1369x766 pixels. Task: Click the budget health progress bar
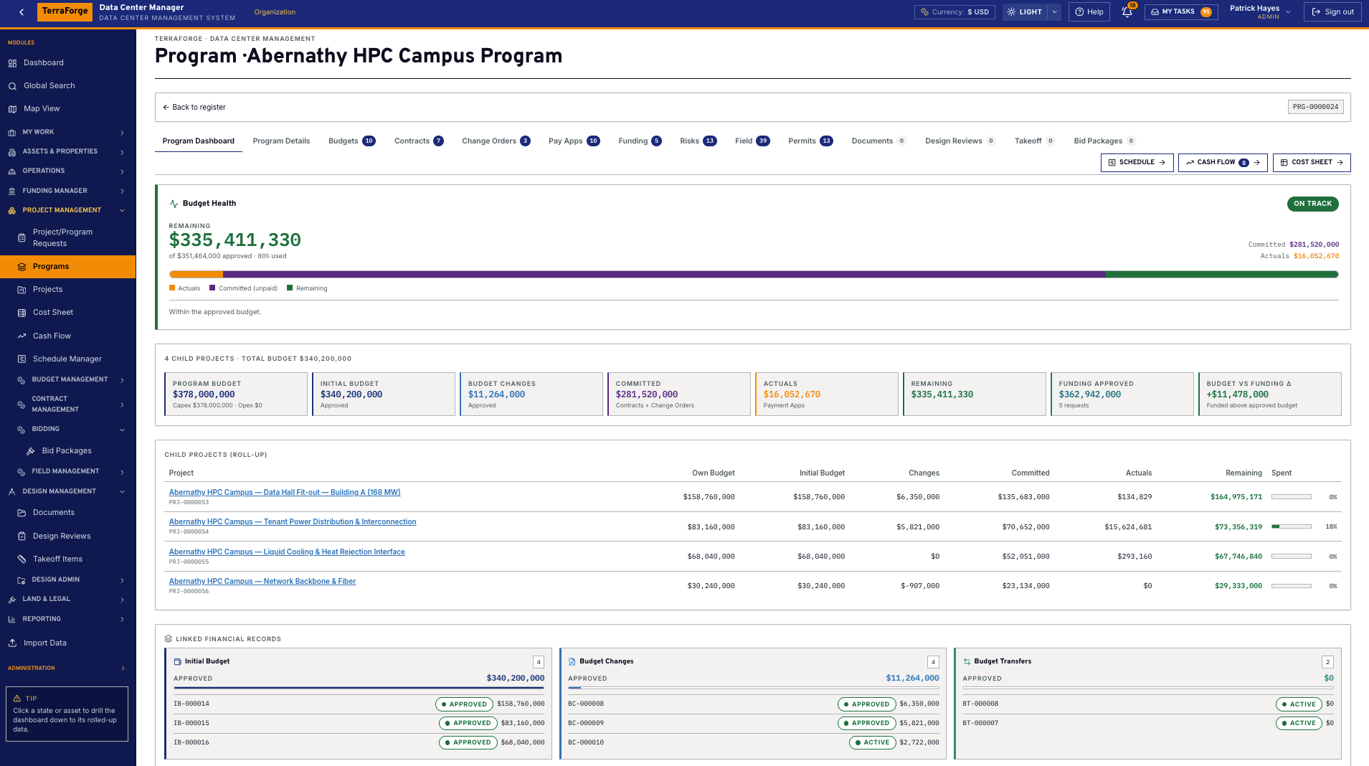754,275
